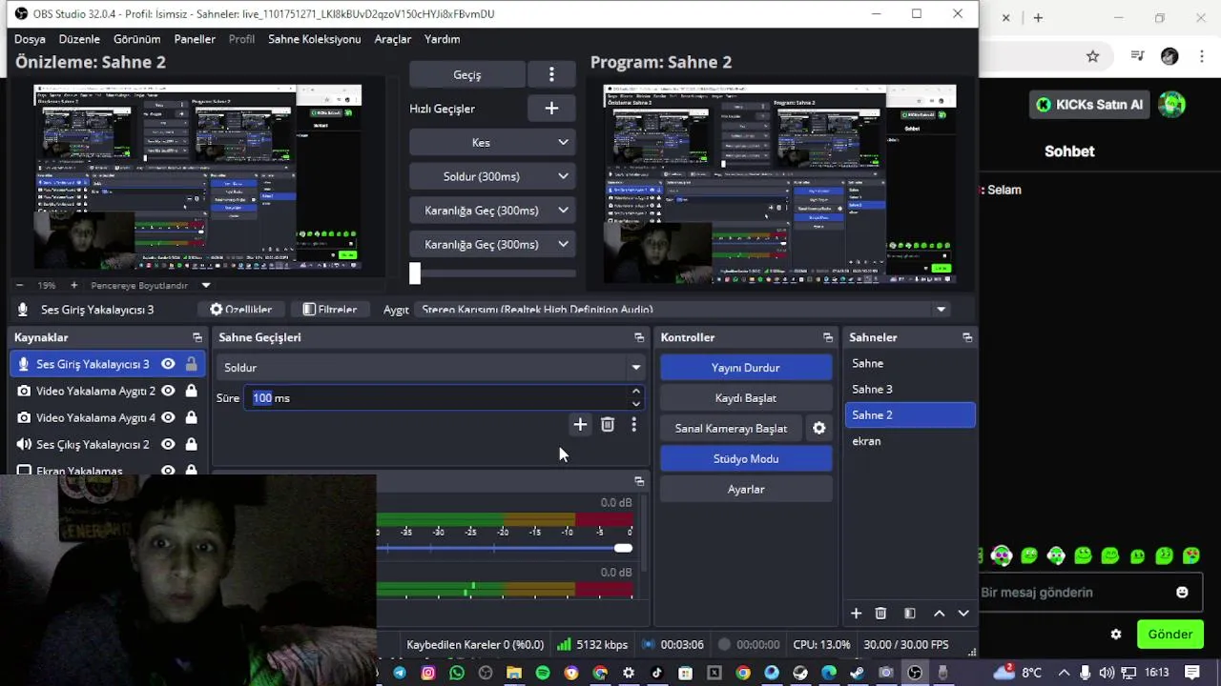Viewport: 1221px width, 686px height.
Task: Hide Video Yakalama Aygıtı 2 source
Action: pos(168,391)
